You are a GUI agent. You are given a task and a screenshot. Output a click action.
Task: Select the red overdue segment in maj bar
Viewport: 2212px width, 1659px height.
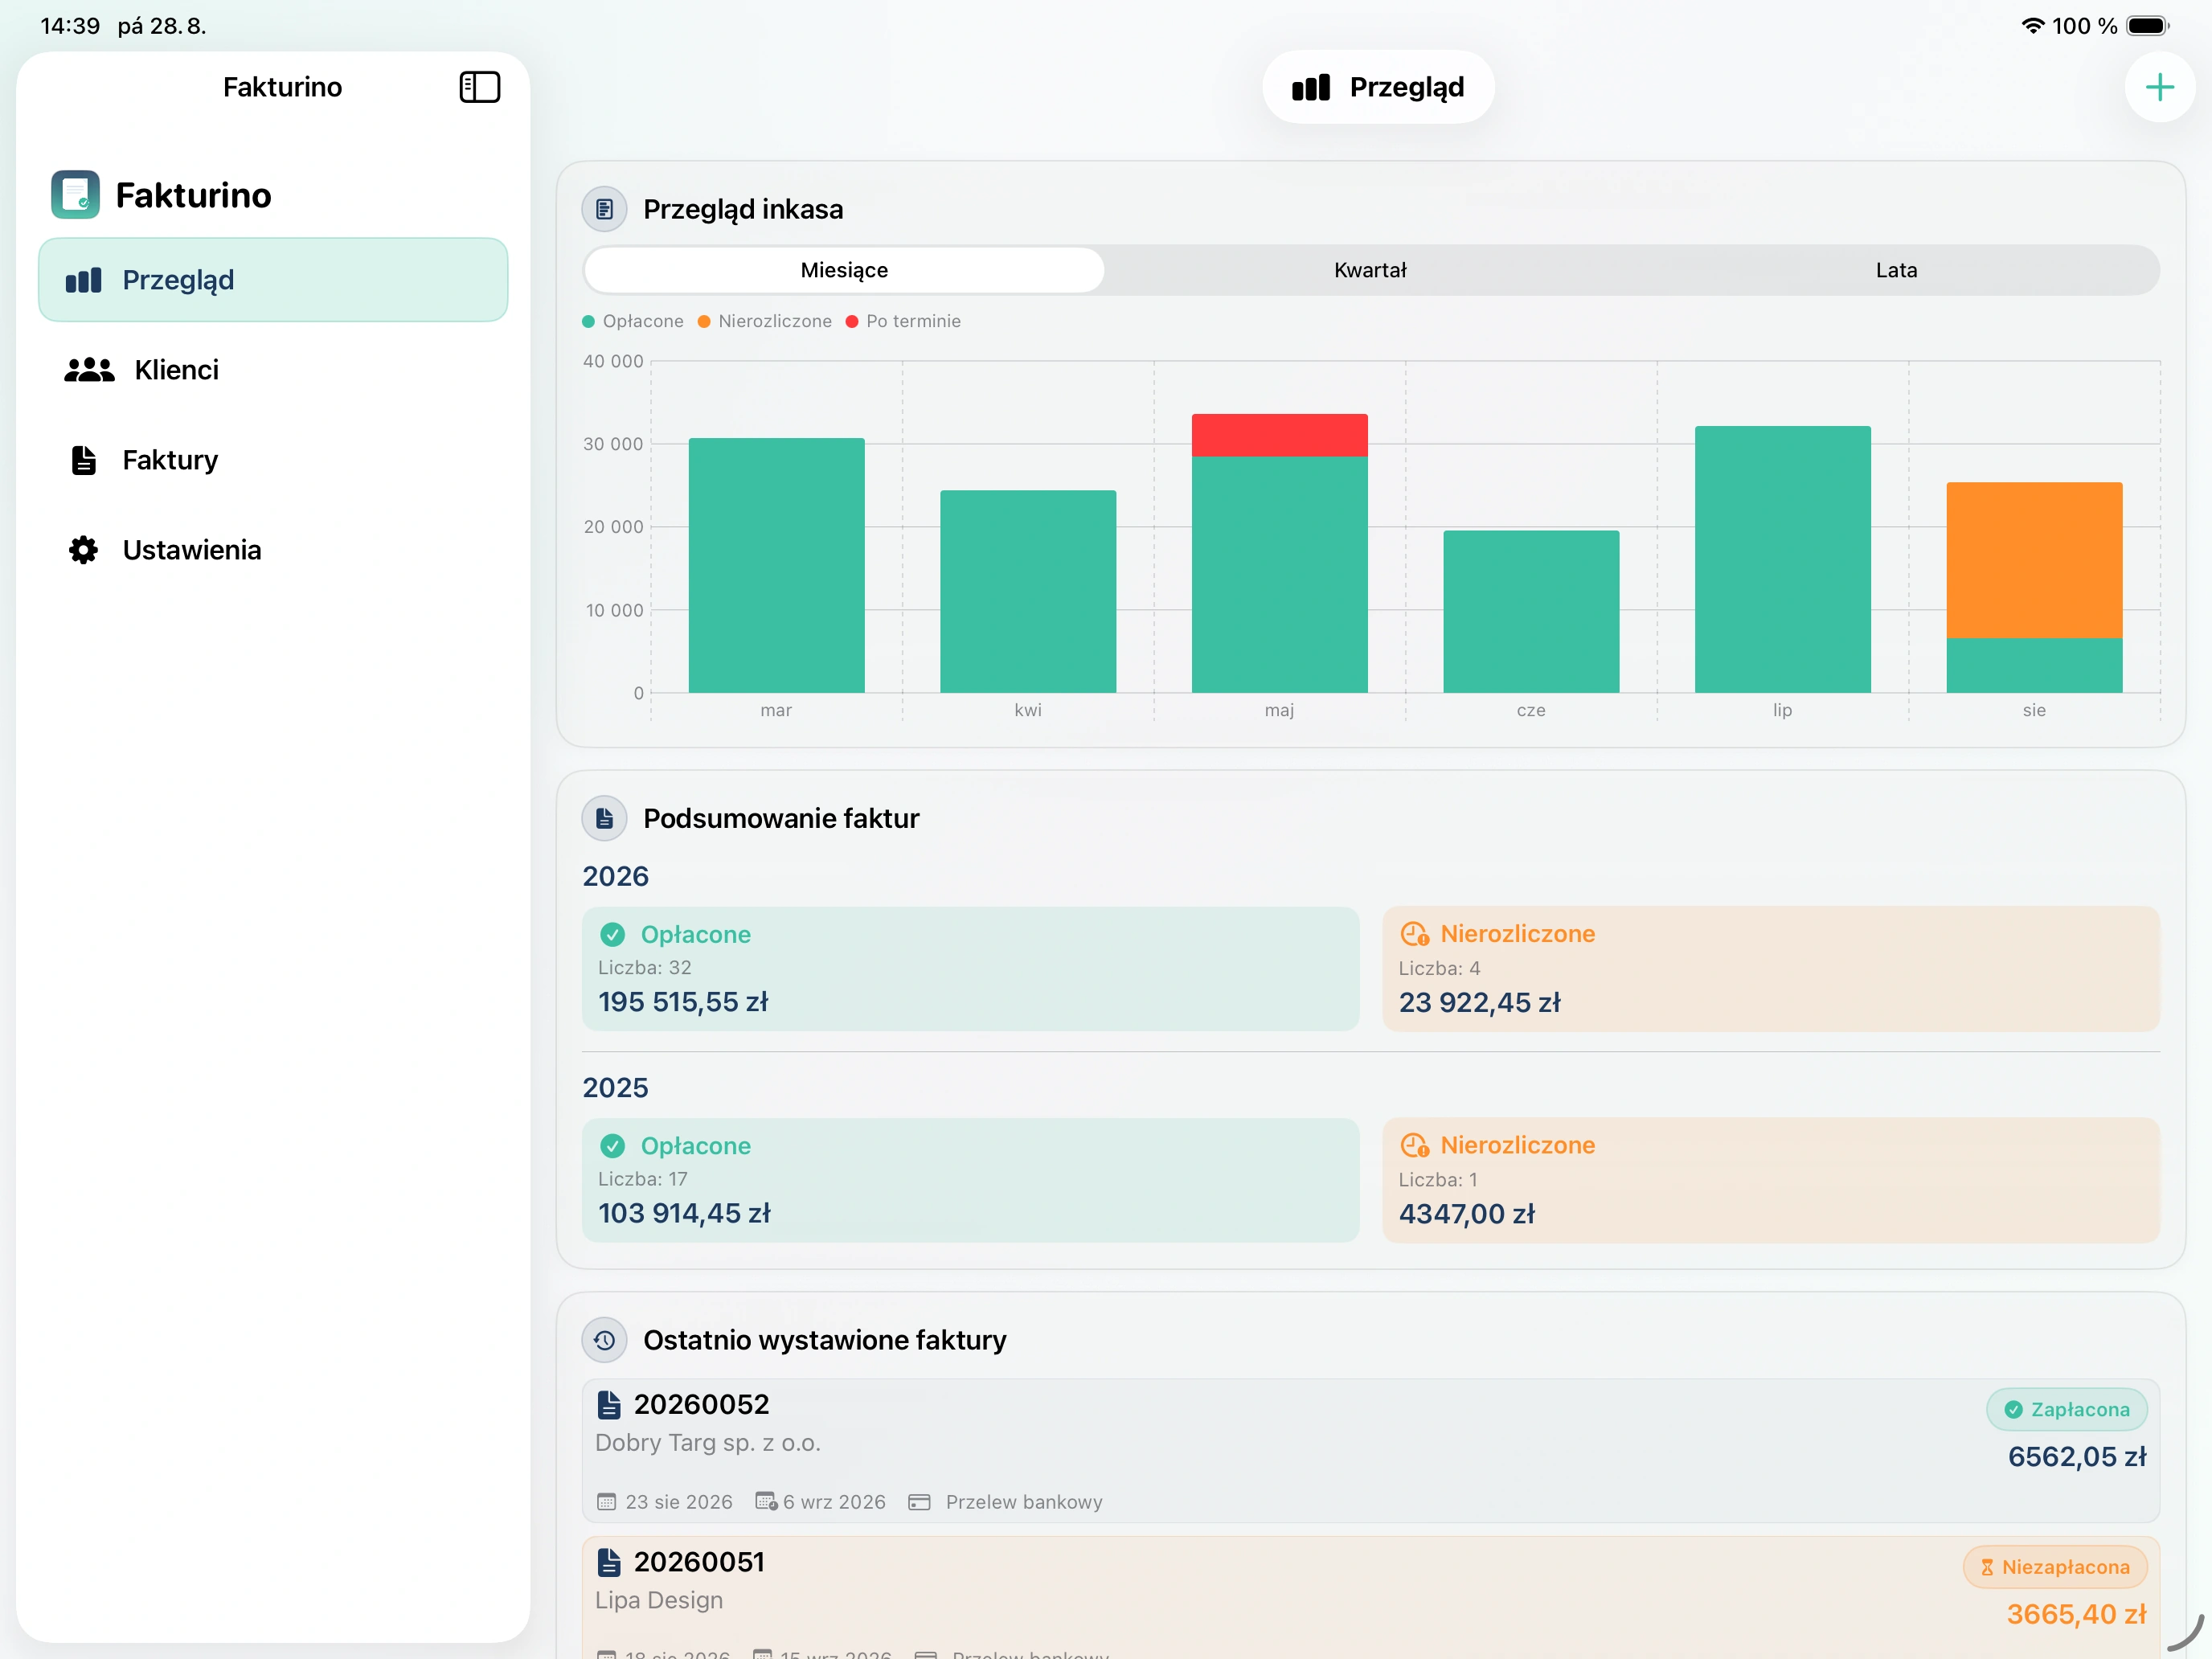[1279, 435]
